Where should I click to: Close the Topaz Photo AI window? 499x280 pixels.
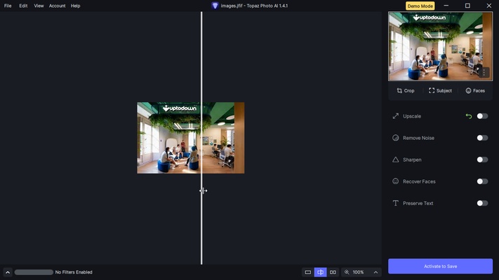click(x=488, y=6)
